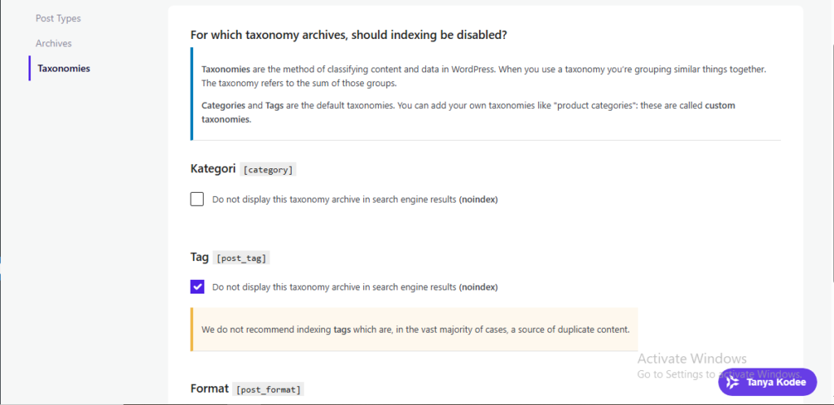834x405 pixels.
Task: Switch to the Archives section
Action: [54, 44]
